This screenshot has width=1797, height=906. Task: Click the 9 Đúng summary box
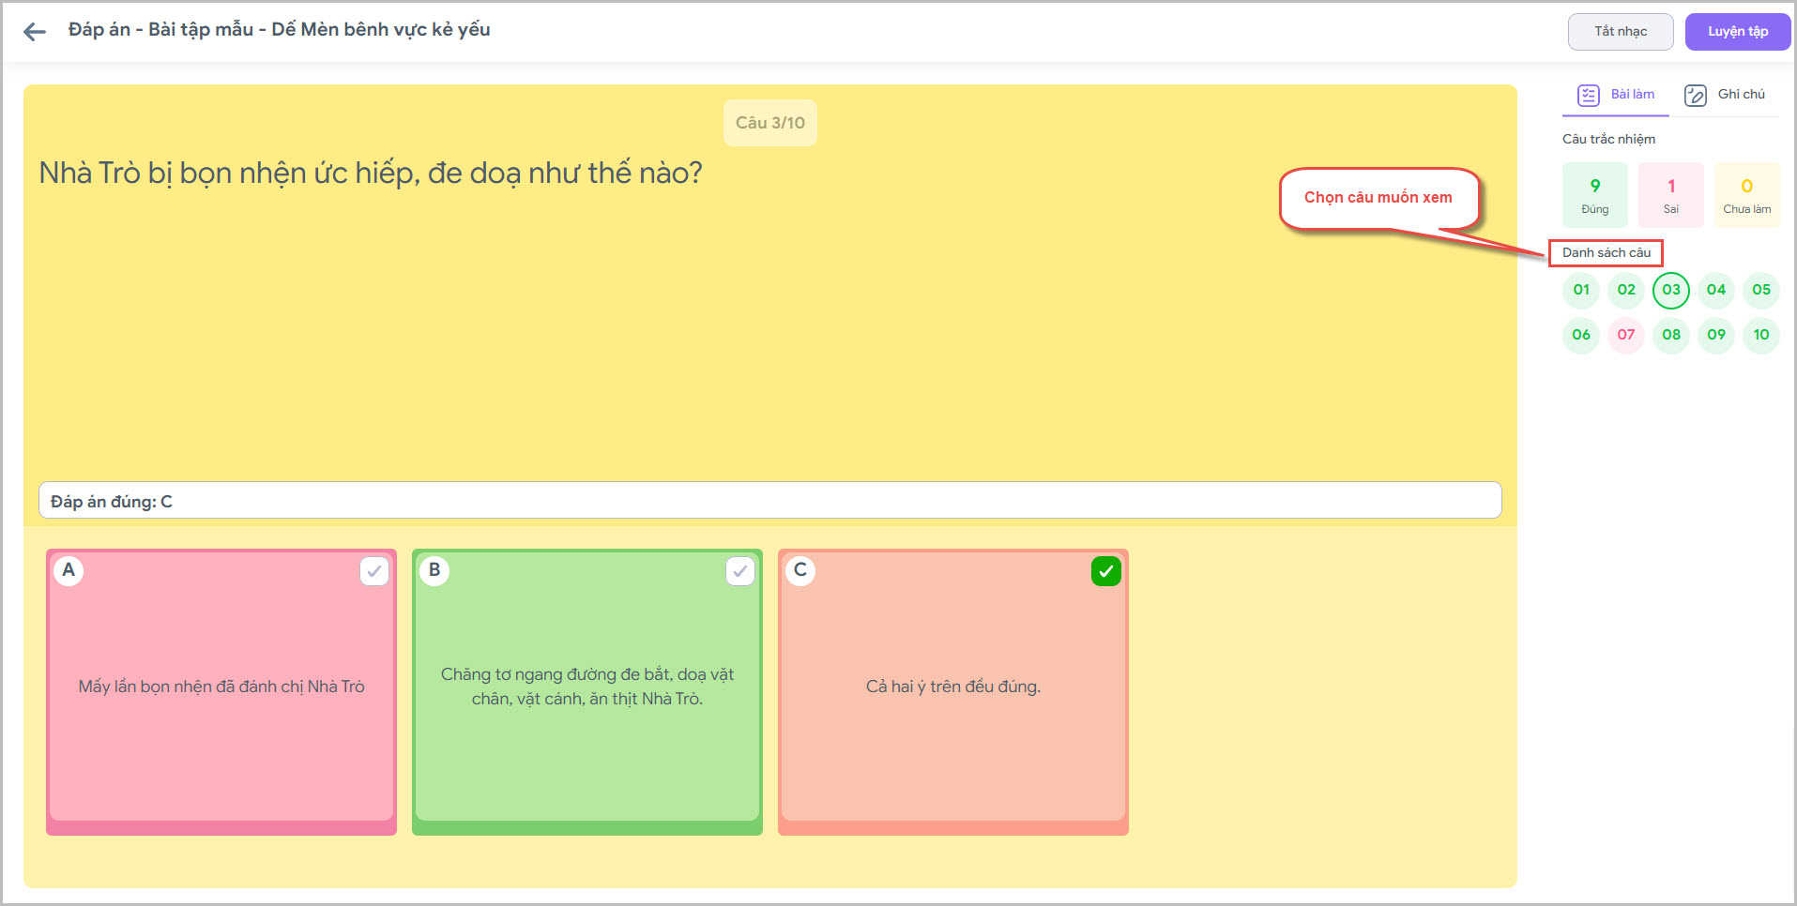point(1594,195)
